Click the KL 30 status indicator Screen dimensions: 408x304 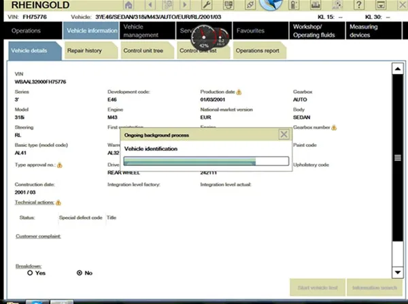(378, 17)
